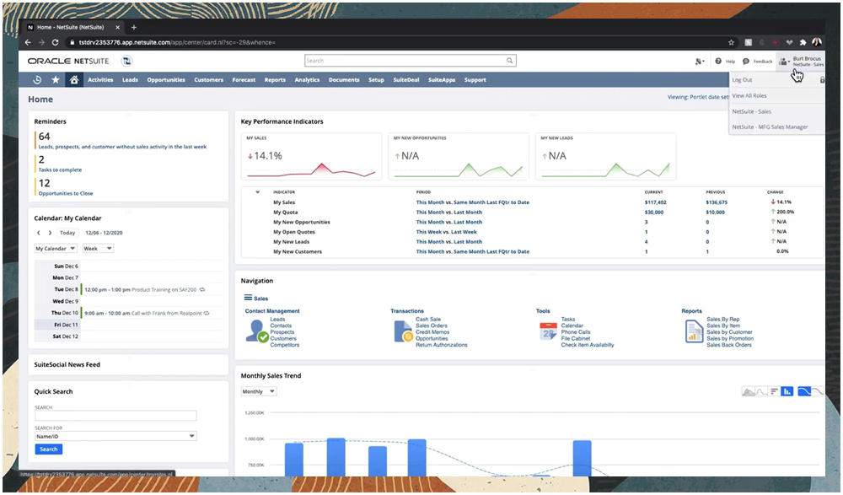
Task: Open the Create New quick-add icon
Action: [x=699, y=62]
